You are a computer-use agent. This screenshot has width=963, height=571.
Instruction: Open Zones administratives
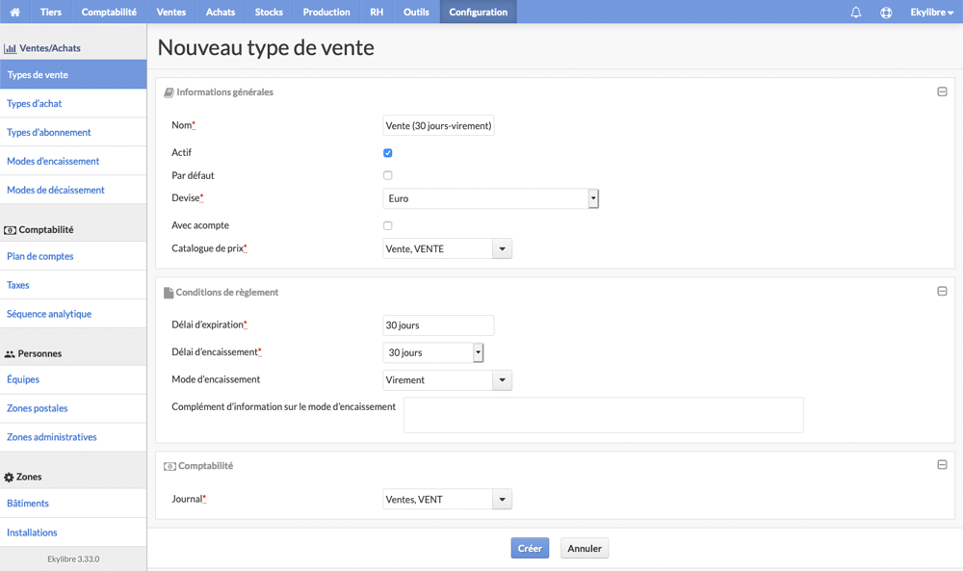tap(73, 437)
